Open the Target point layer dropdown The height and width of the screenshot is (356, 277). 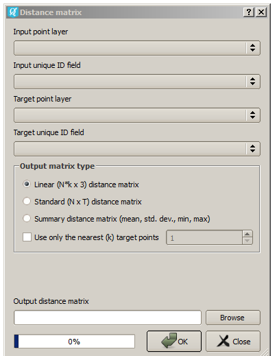click(x=137, y=115)
